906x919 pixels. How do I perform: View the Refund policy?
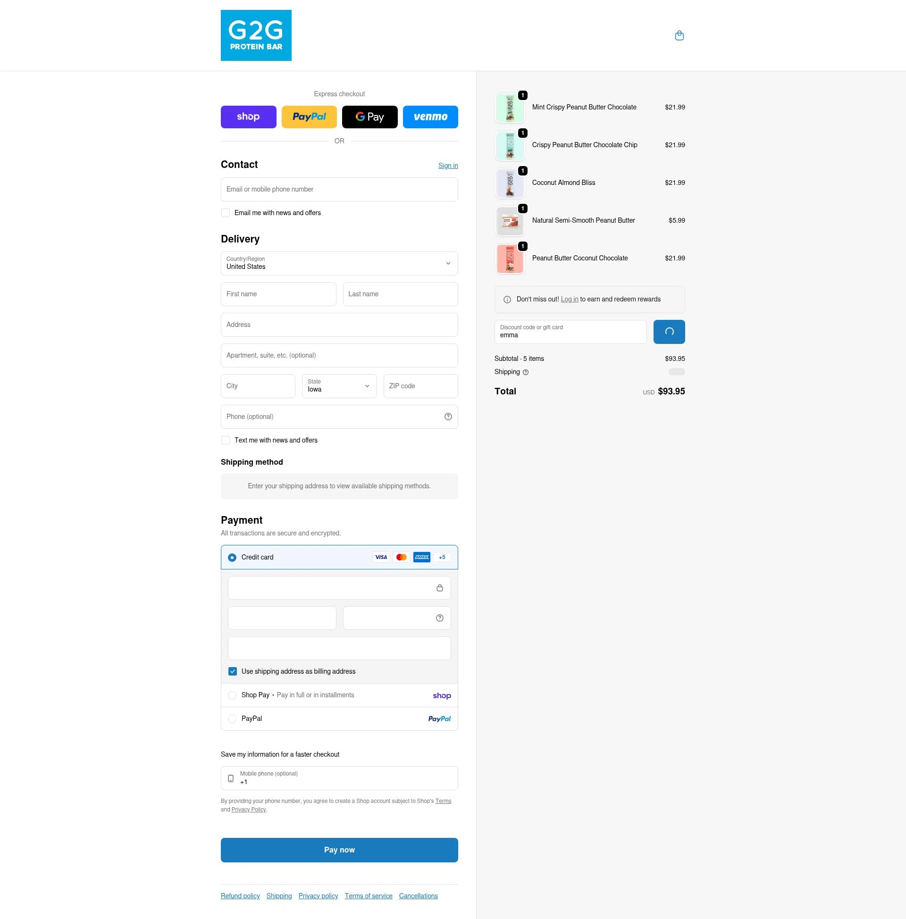pyautogui.click(x=240, y=896)
